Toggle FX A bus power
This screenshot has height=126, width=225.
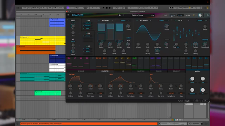(86, 20)
